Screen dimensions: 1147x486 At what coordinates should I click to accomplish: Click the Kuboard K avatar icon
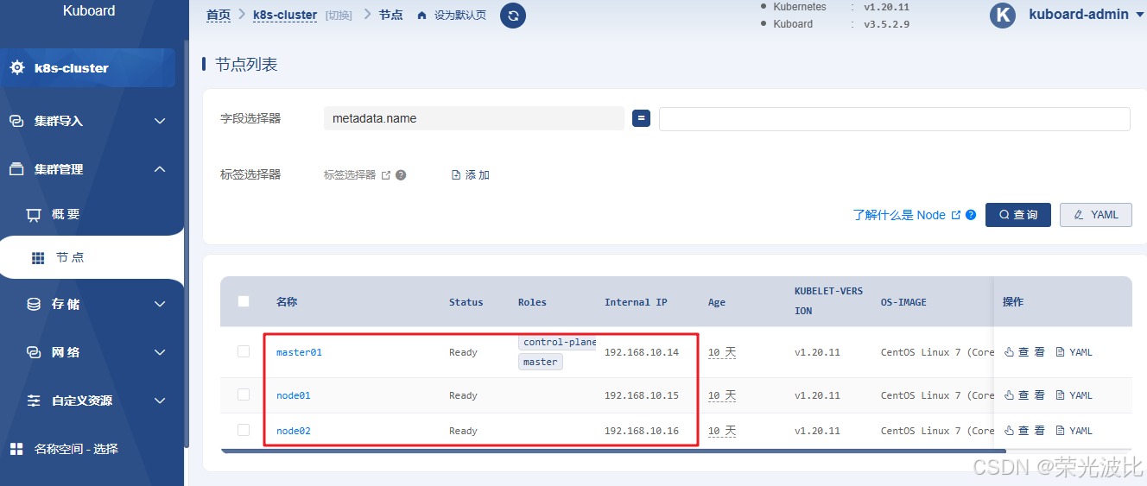tap(1003, 15)
